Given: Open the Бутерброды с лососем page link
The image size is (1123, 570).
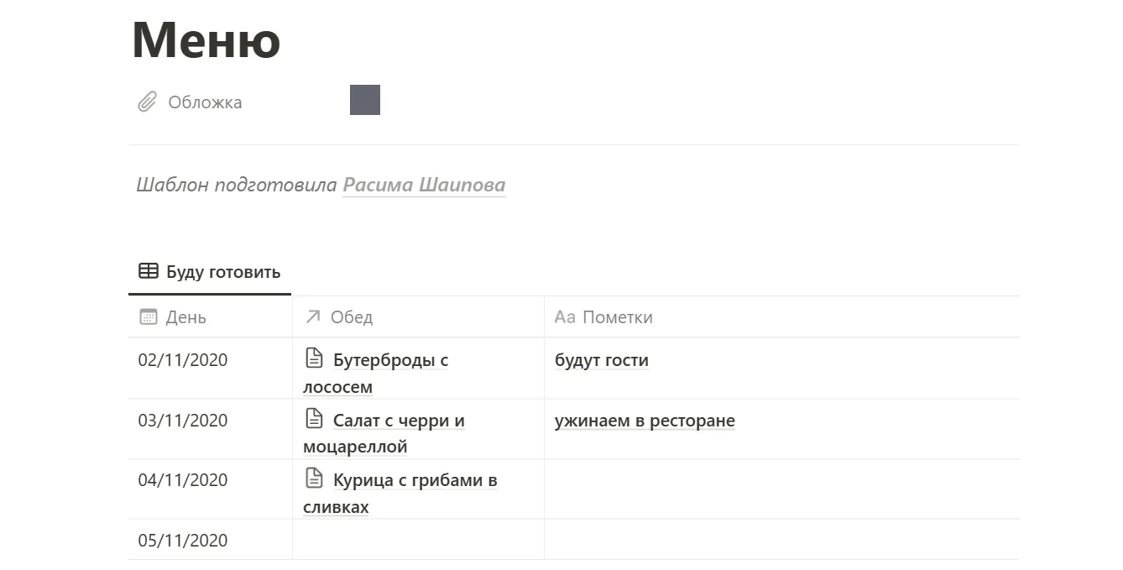Looking at the screenshot, I should point(390,361).
